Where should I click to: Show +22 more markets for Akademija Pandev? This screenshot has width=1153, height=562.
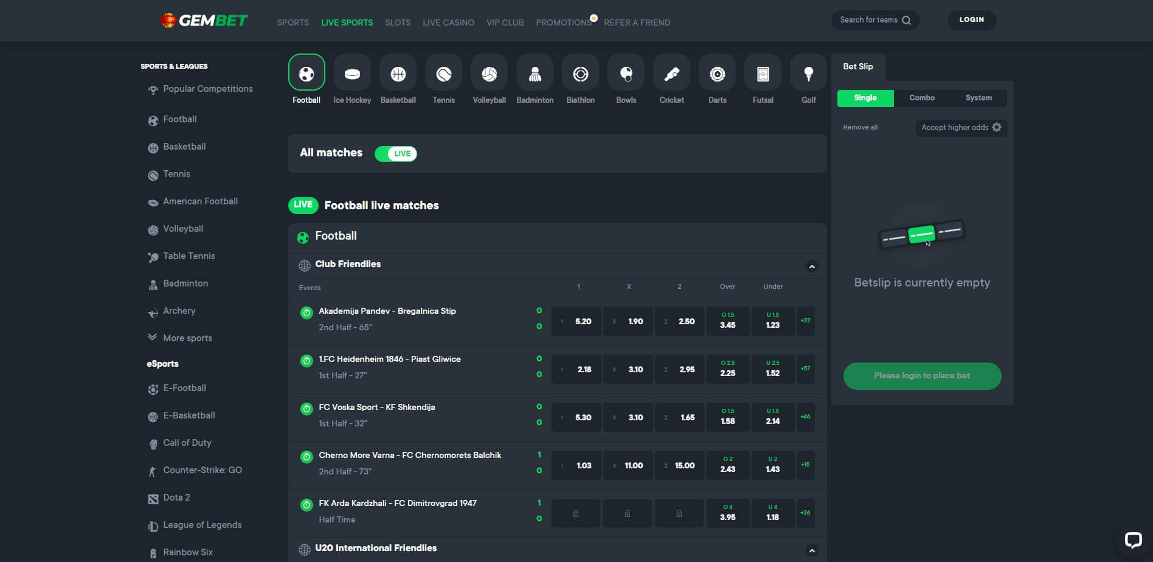click(805, 321)
